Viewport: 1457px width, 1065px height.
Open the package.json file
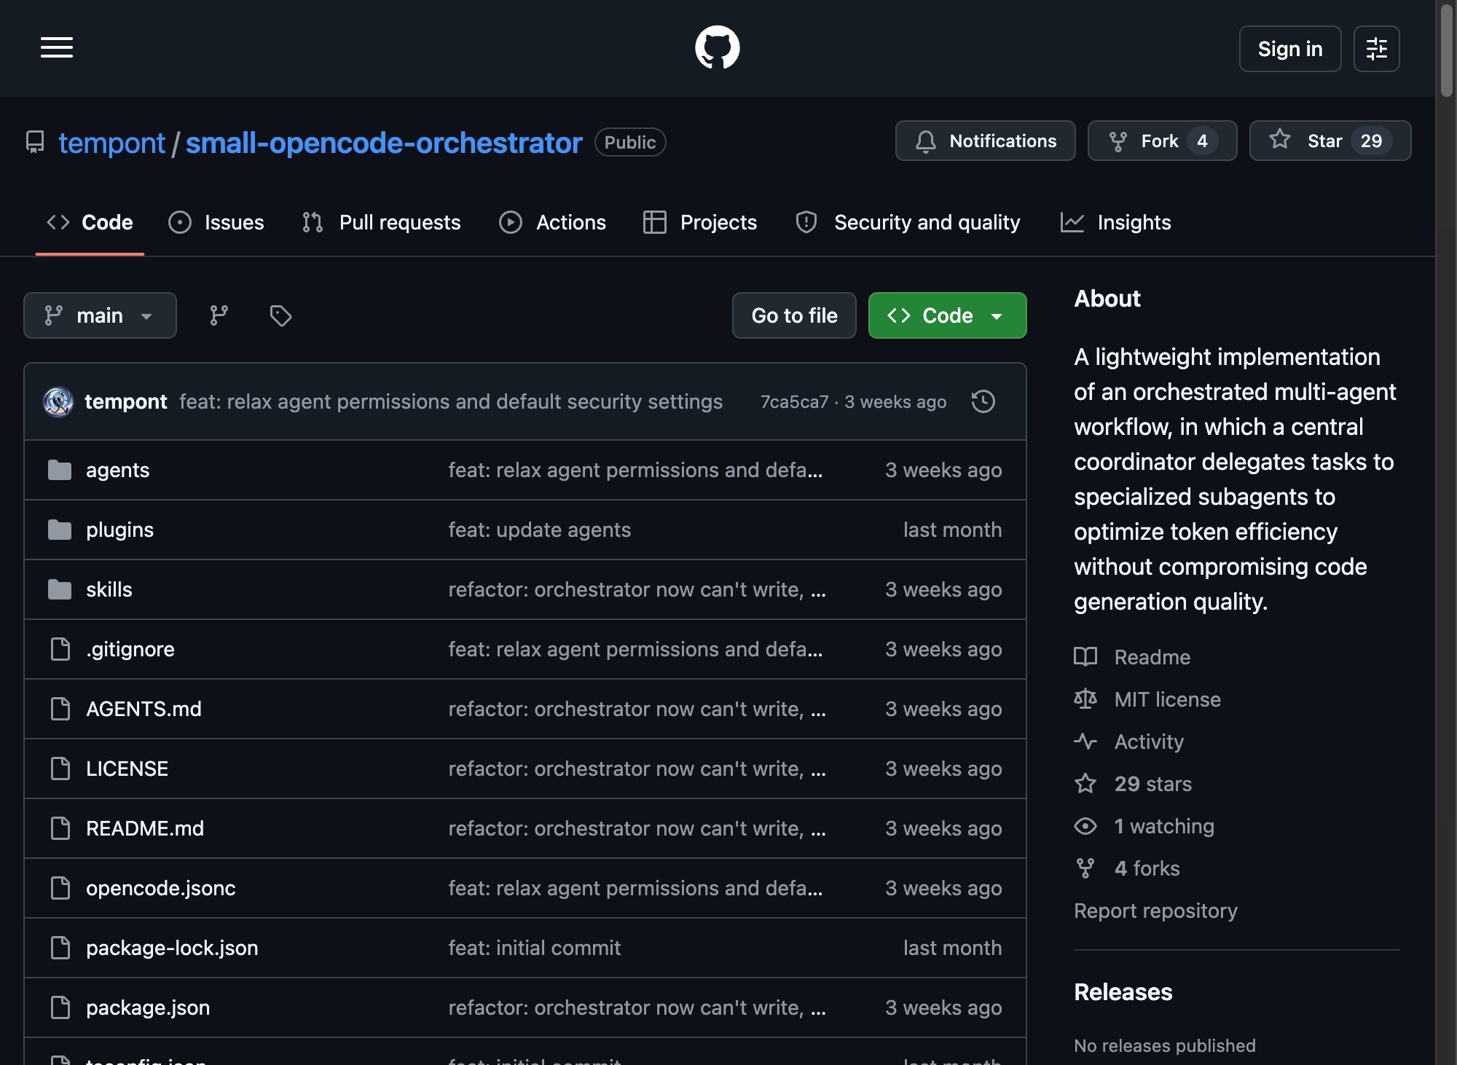click(148, 1007)
